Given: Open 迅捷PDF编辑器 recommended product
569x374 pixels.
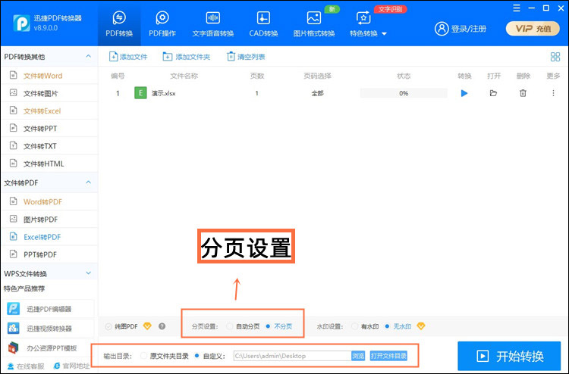Looking at the screenshot, I should tap(48, 309).
